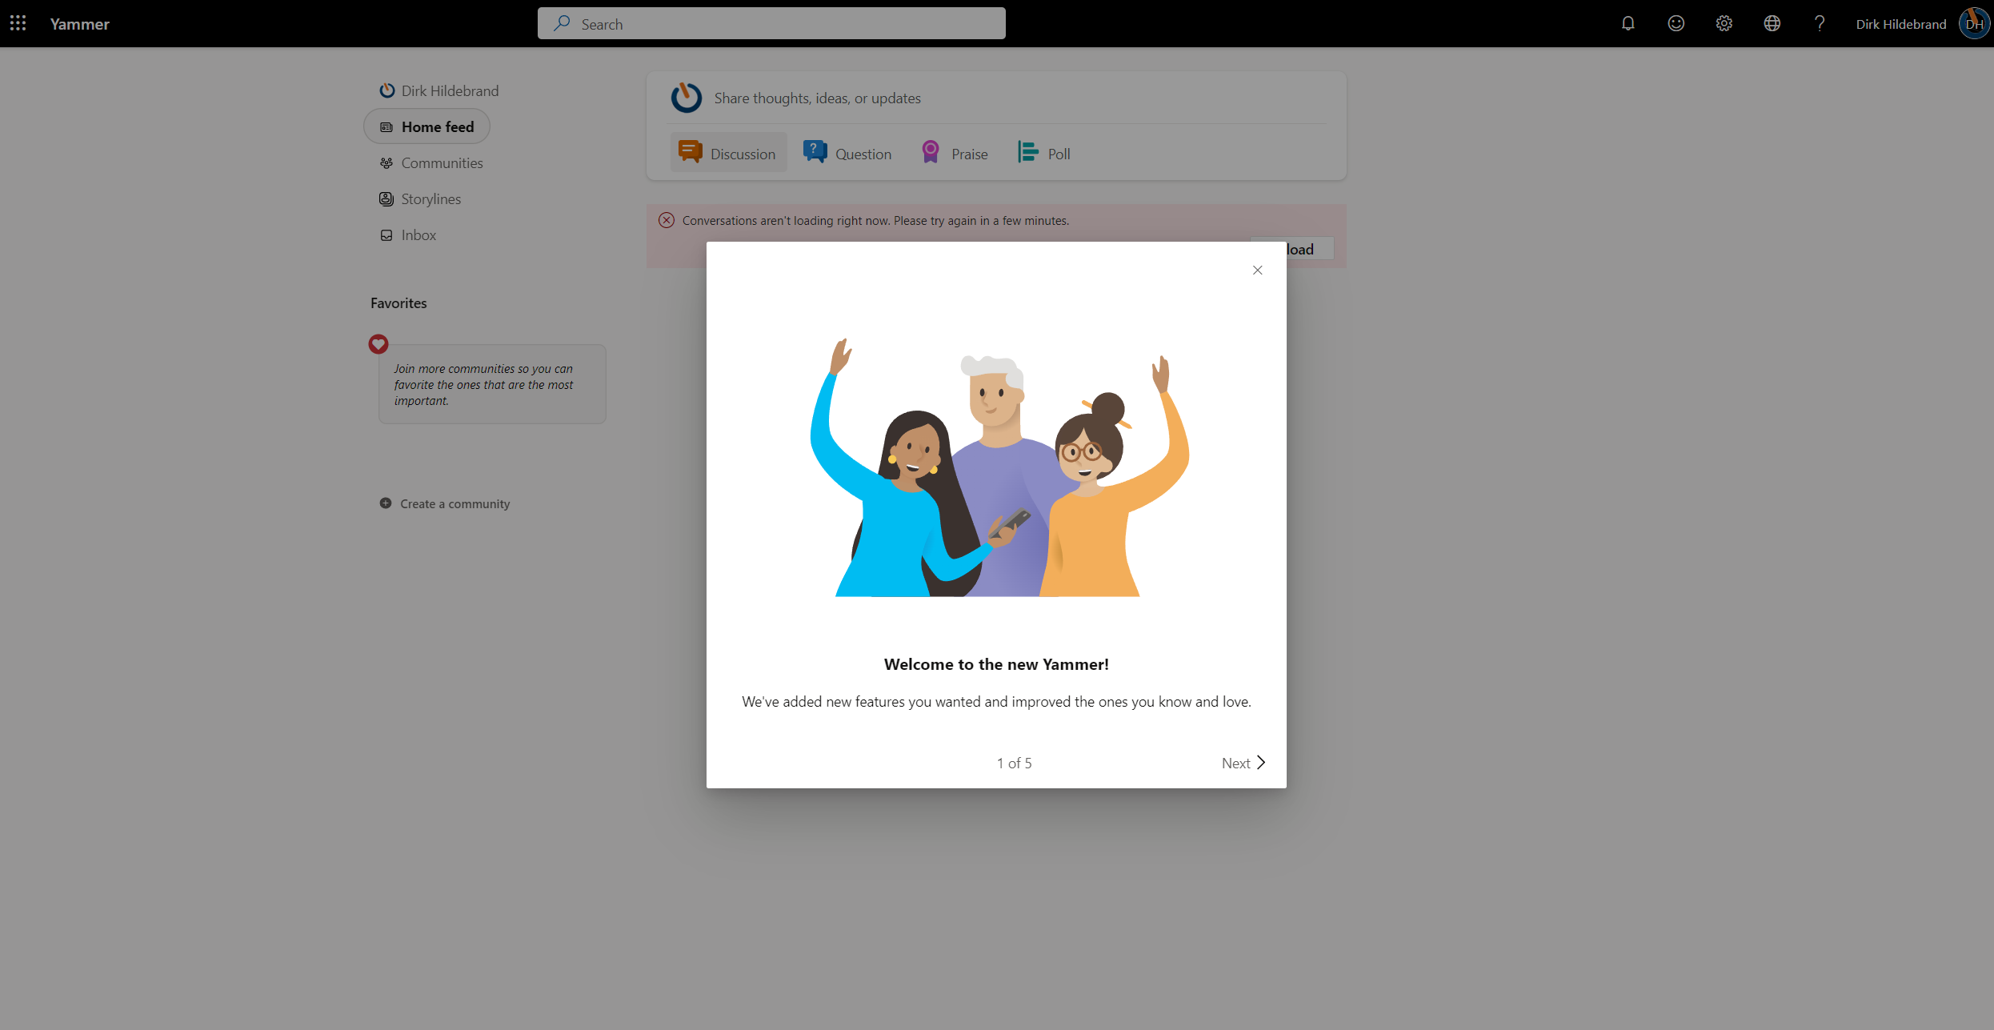The height and width of the screenshot is (1030, 1994).
Task: Open Storylines in sidebar
Action: coord(430,198)
